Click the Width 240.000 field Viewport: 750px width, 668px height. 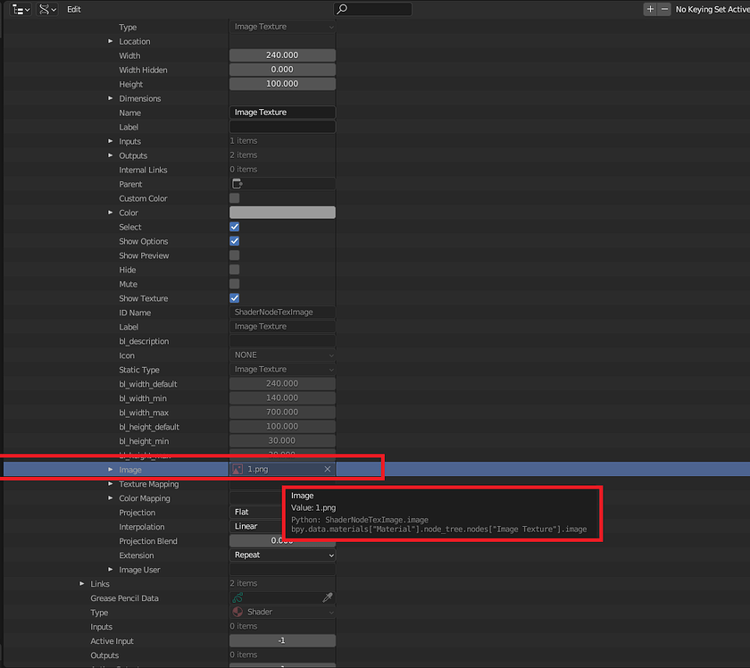pyautogui.click(x=282, y=55)
